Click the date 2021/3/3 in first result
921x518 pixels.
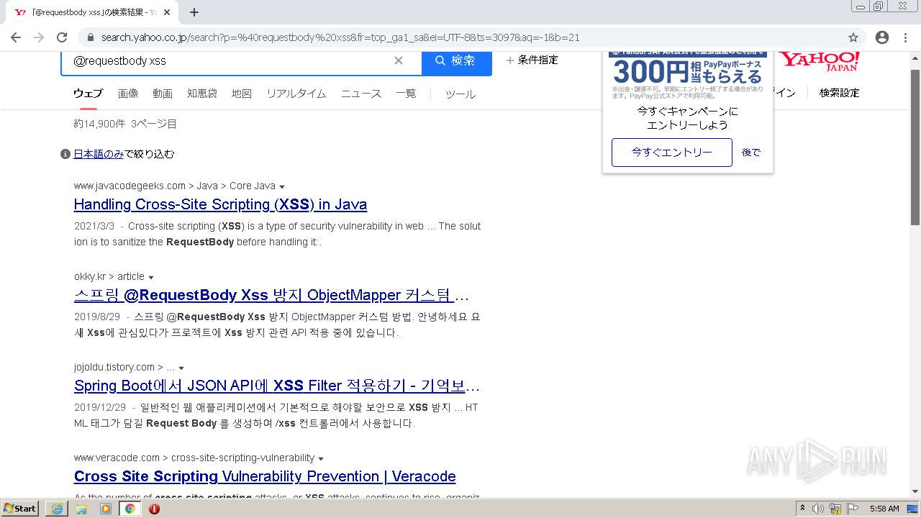[x=94, y=226]
